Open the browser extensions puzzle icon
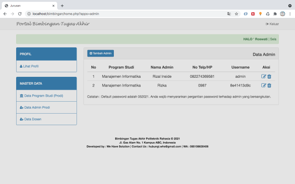The image size is (295, 184). [275, 14]
